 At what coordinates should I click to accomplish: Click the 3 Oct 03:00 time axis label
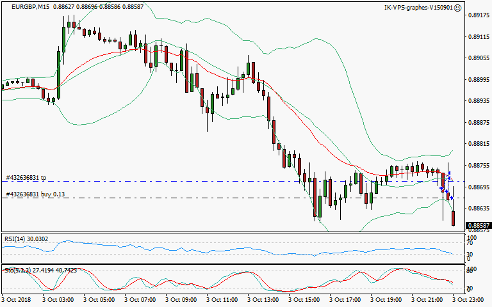pos(58,299)
